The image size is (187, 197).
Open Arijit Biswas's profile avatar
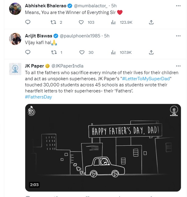(15, 39)
